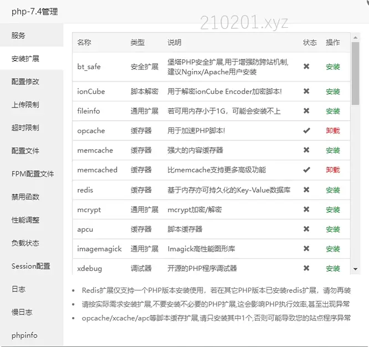
Task: Install the memcache extension
Action: coord(333,150)
